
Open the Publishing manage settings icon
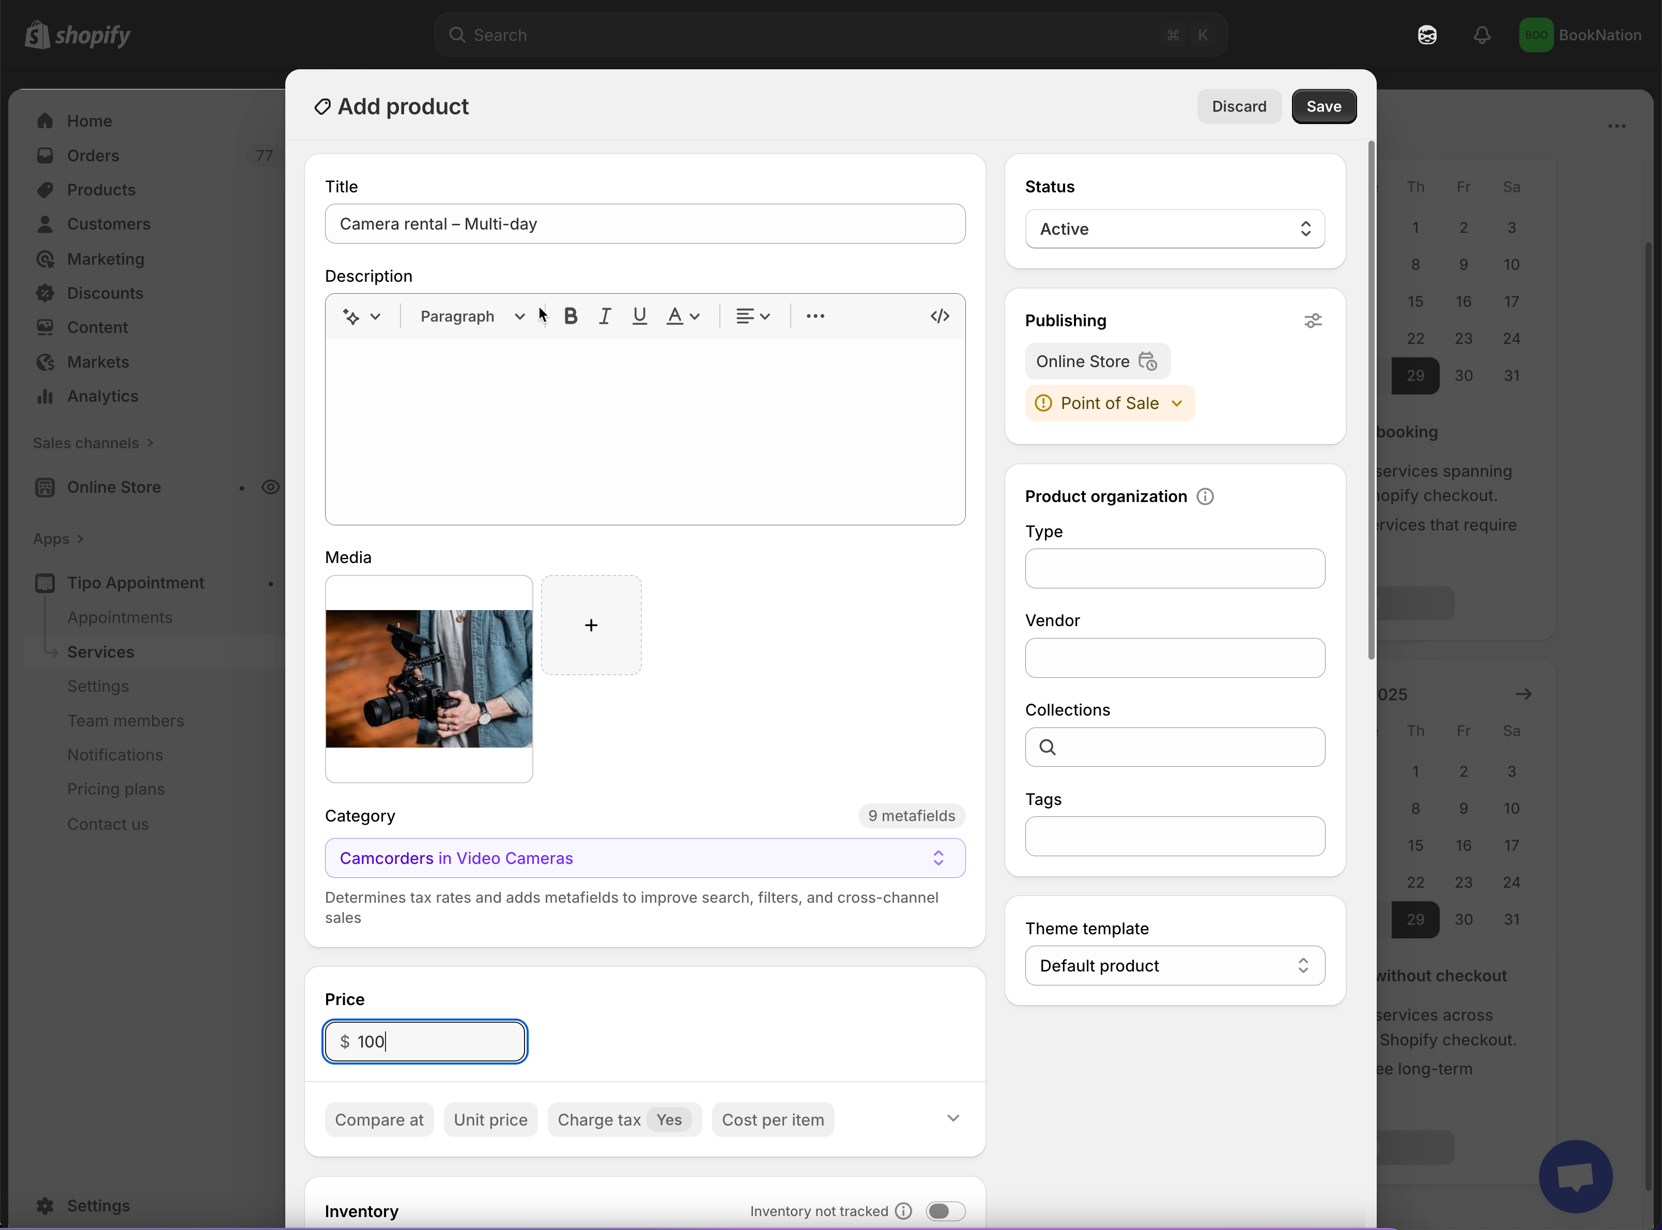1312,321
